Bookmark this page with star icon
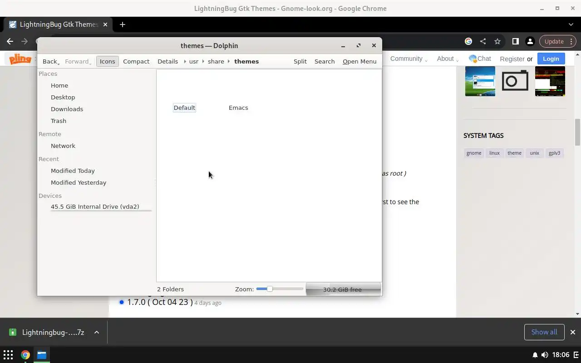The image size is (581, 363). (497, 41)
